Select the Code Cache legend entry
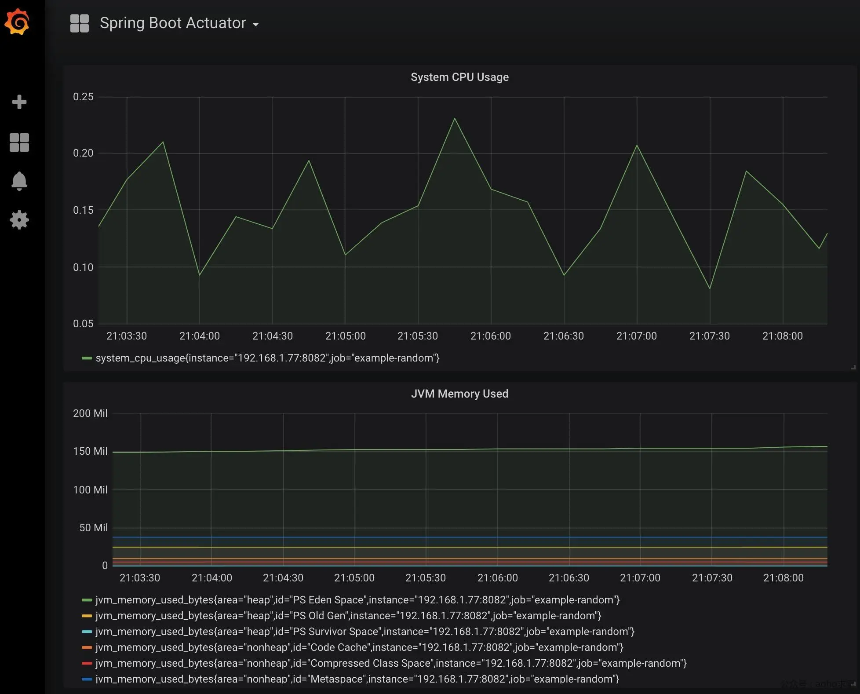 click(359, 647)
